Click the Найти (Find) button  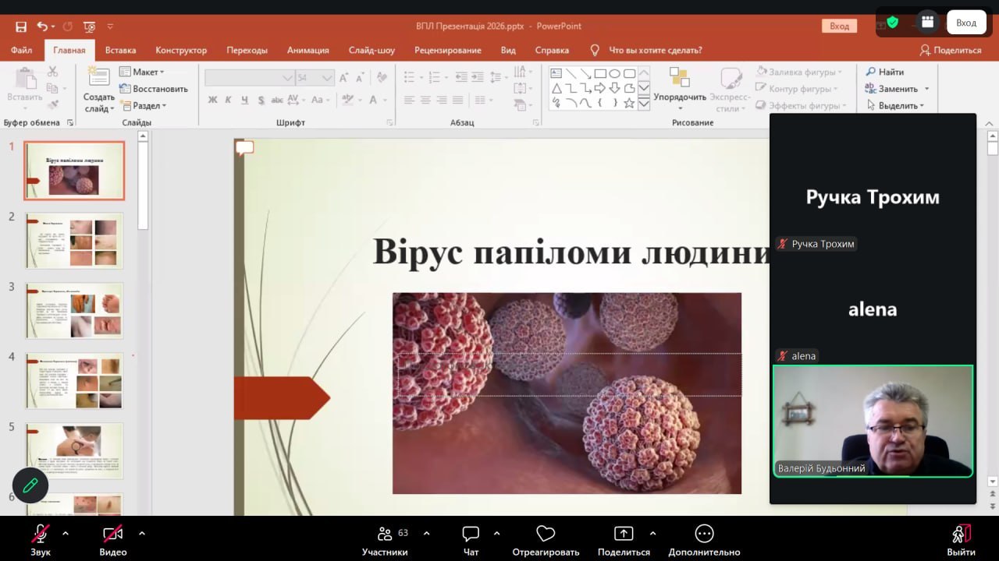[x=884, y=72]
